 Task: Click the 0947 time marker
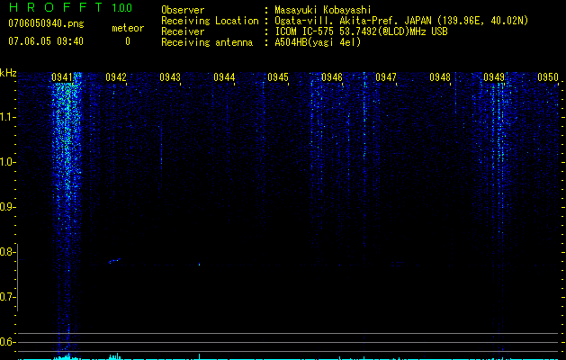click(x=386, y=77)
